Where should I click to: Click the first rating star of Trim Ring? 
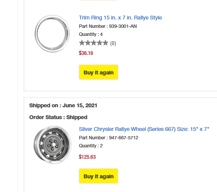pos(82,43)
